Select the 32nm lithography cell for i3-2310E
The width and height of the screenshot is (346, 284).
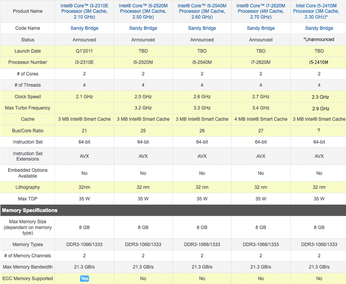coord(84,187)
